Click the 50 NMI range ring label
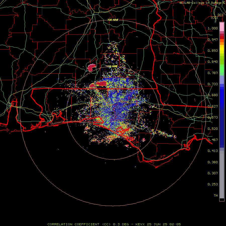The height and width of the screenshot is (226, 226). (x=113, y=67)
